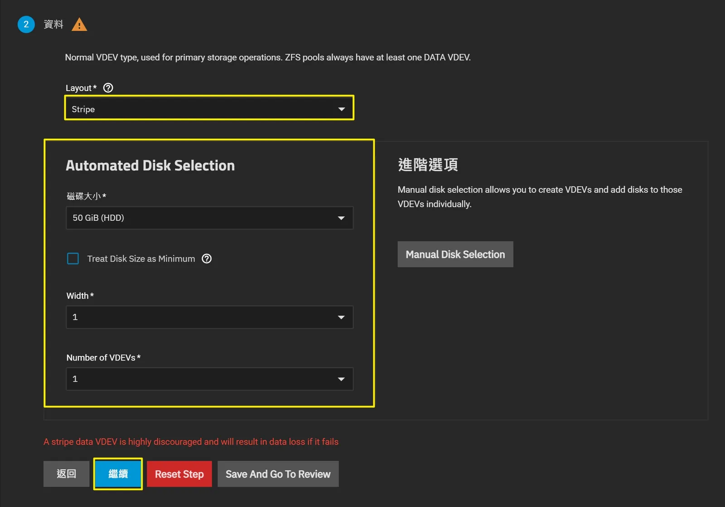Click the orange warning triangle icon
This screenshot has width=725, height=507.
pyautogui.click(x=79, y=24)
